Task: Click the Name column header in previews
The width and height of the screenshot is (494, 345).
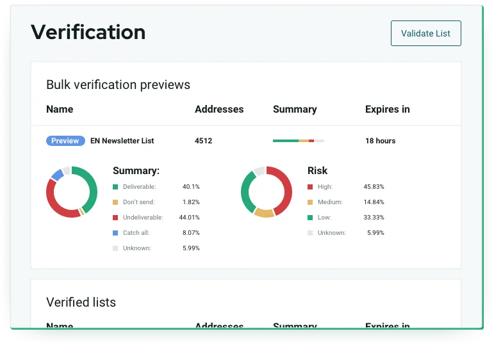Action: click(x=60, y=109)
